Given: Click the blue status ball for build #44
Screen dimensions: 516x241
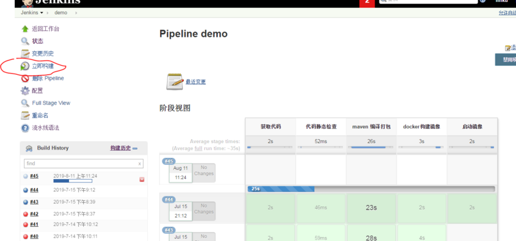Looking at the screenshot, I should click(x=26, y=190).
